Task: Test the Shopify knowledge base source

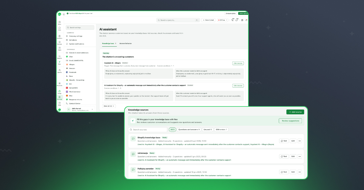Action: [x=284, y=141]
